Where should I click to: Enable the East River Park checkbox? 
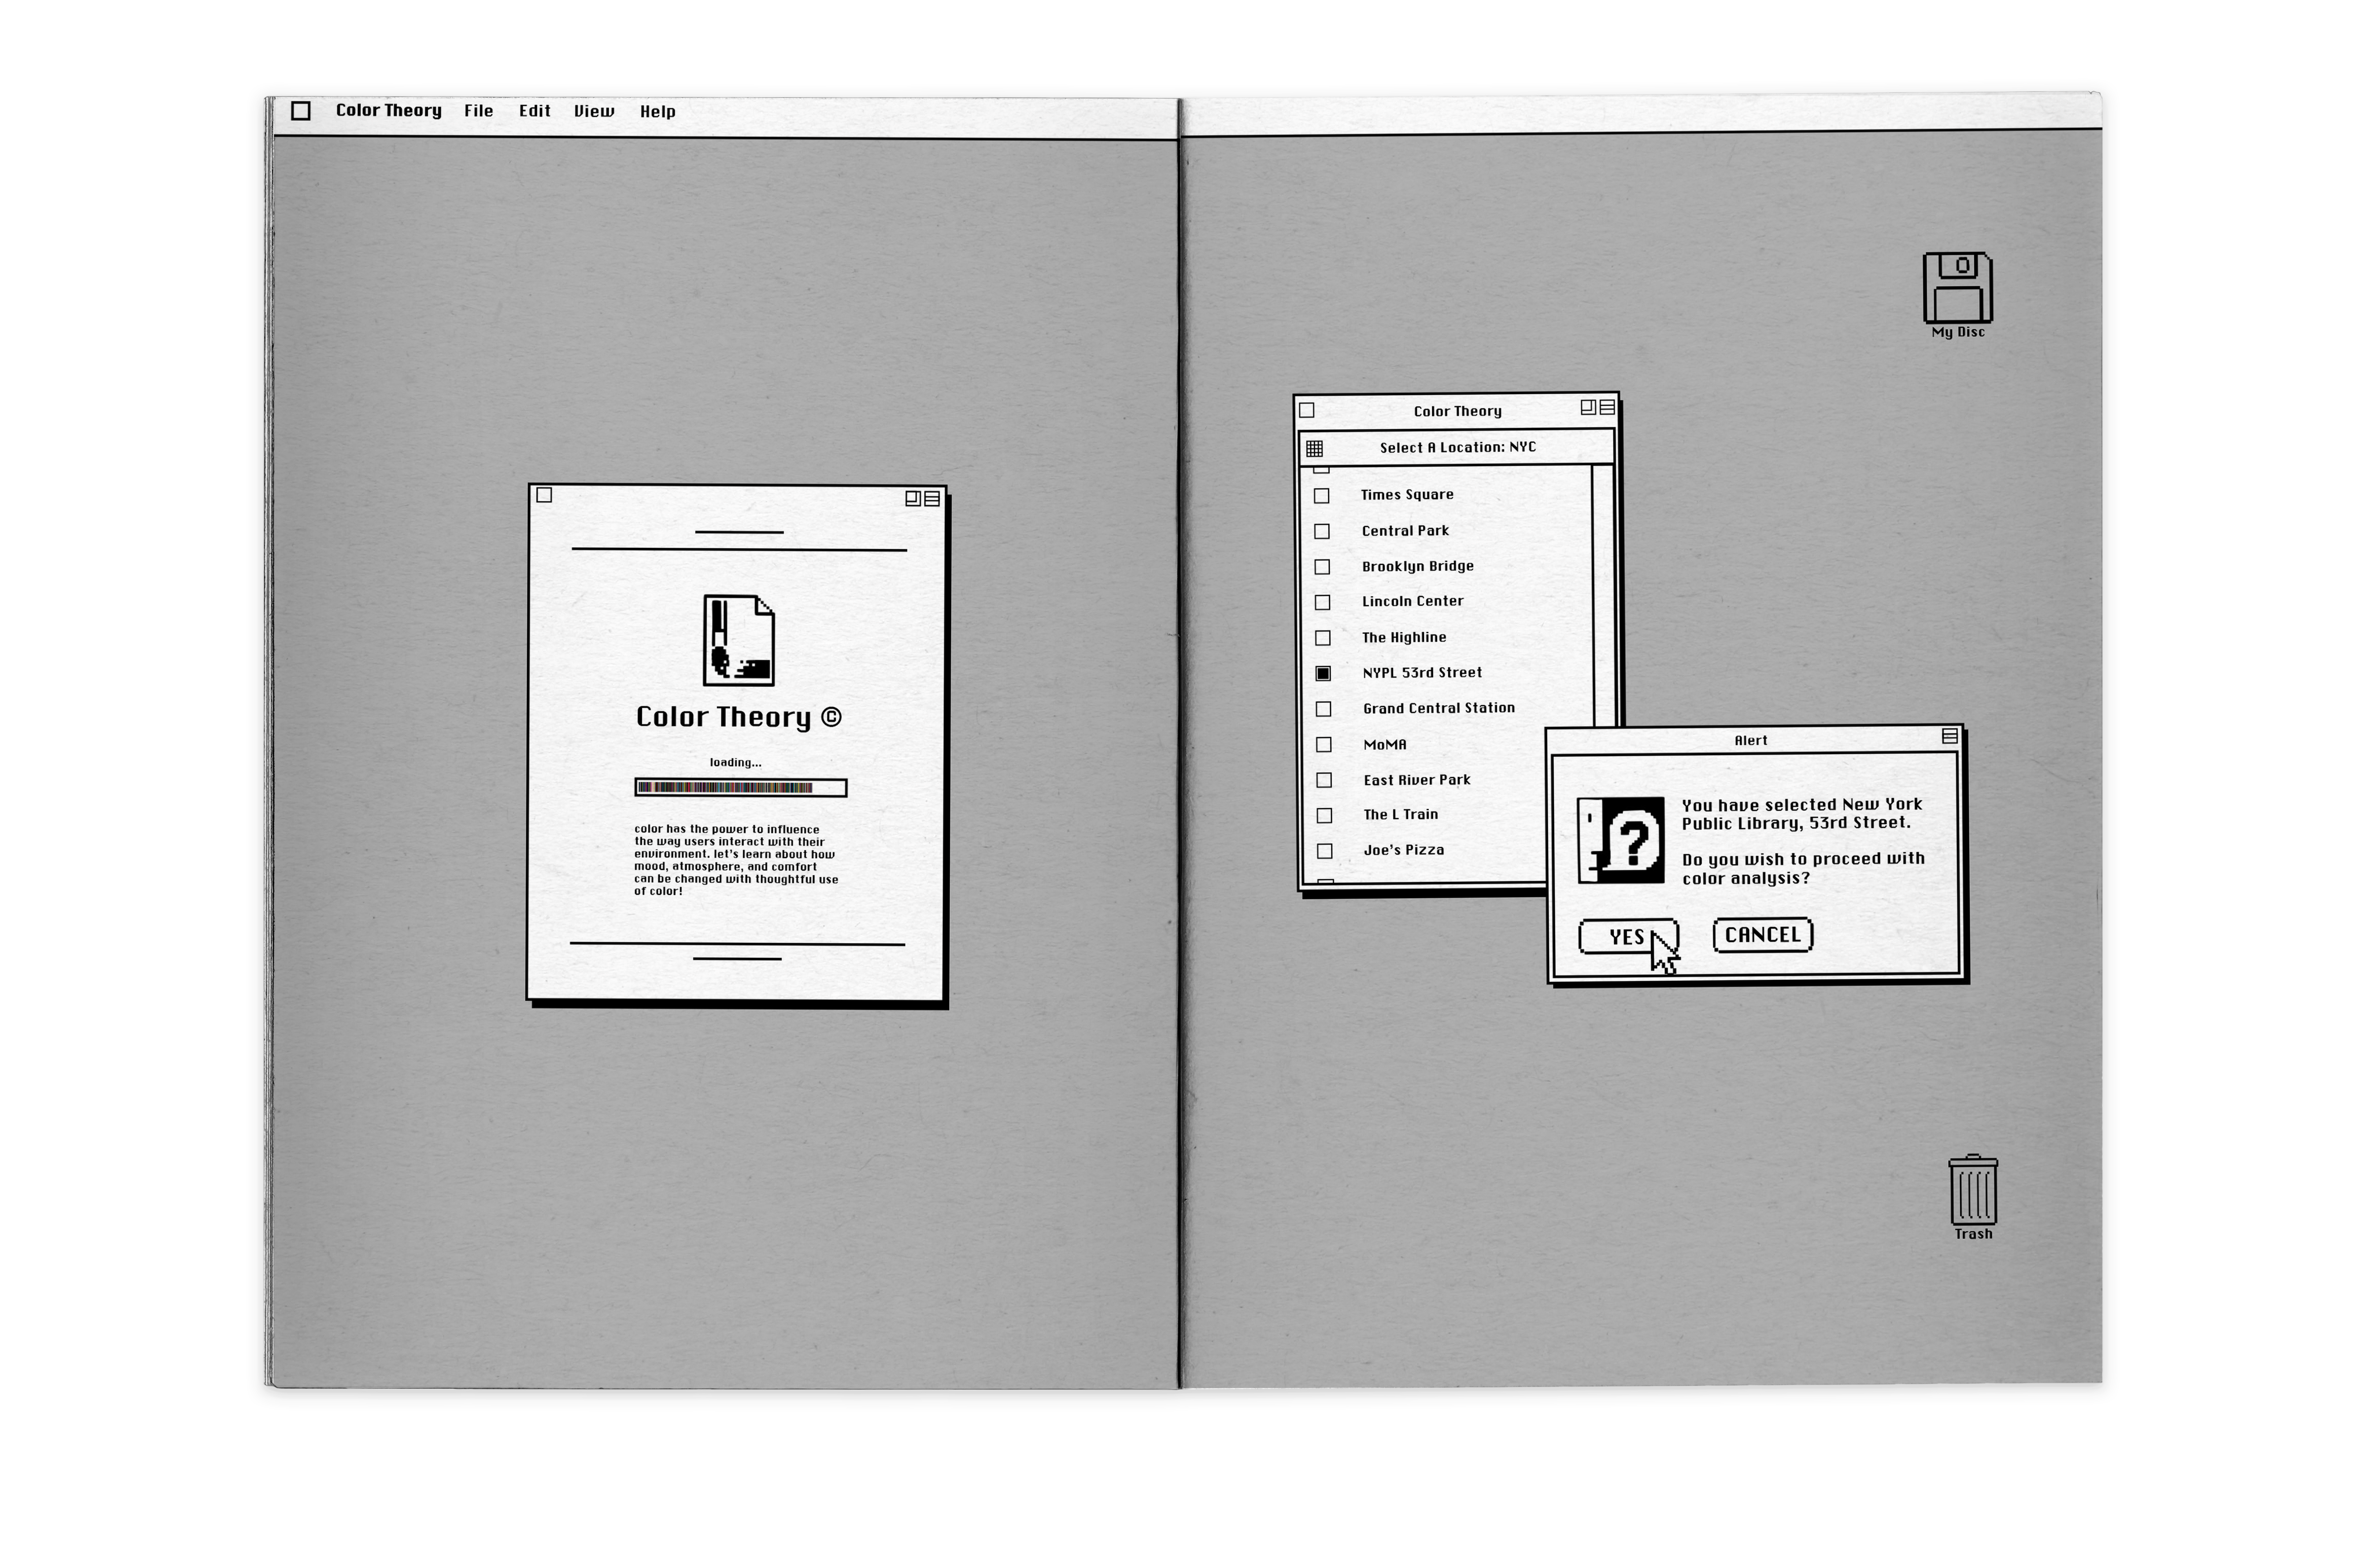[x=1324, y=780]
